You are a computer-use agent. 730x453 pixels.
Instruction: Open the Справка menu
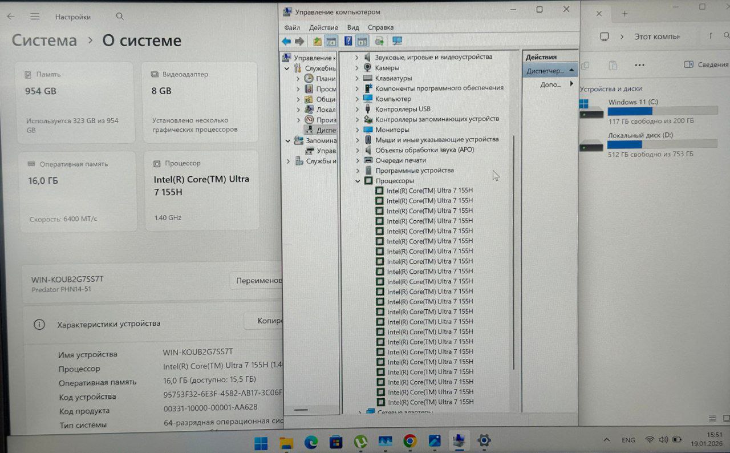(380, 27)
